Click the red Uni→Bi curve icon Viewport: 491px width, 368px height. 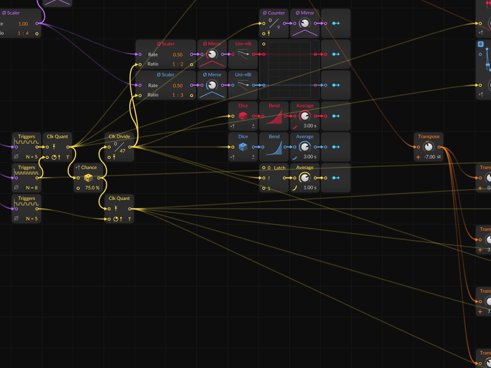[243, 54]
